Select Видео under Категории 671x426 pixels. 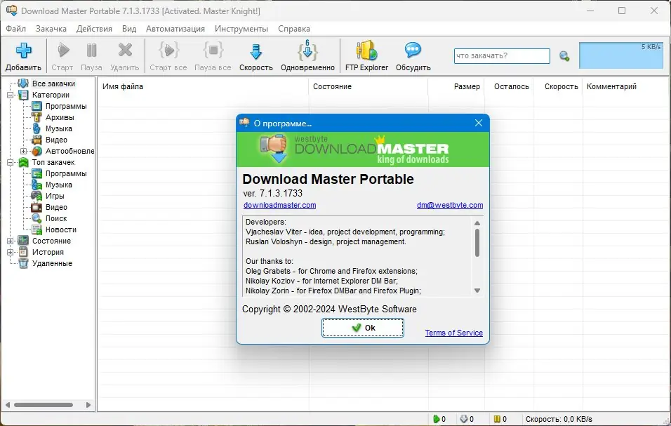(x=56, y=140)
